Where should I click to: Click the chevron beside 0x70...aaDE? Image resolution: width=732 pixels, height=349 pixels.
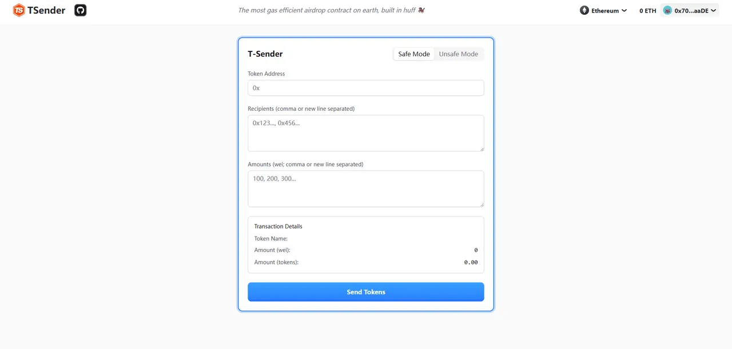tap(712, 10)
